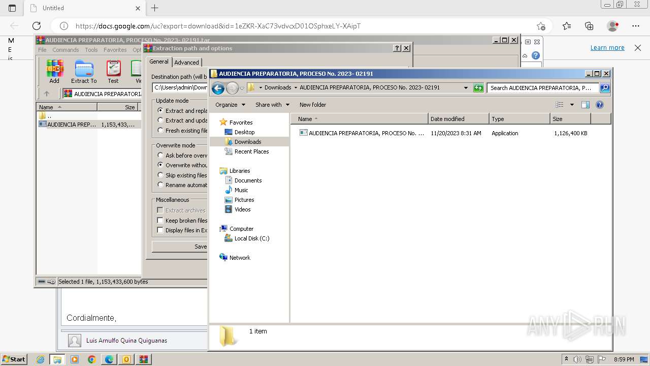Click the Edge Favorites star icon
This screenshot has width=650, height=366.
point(567,26)
